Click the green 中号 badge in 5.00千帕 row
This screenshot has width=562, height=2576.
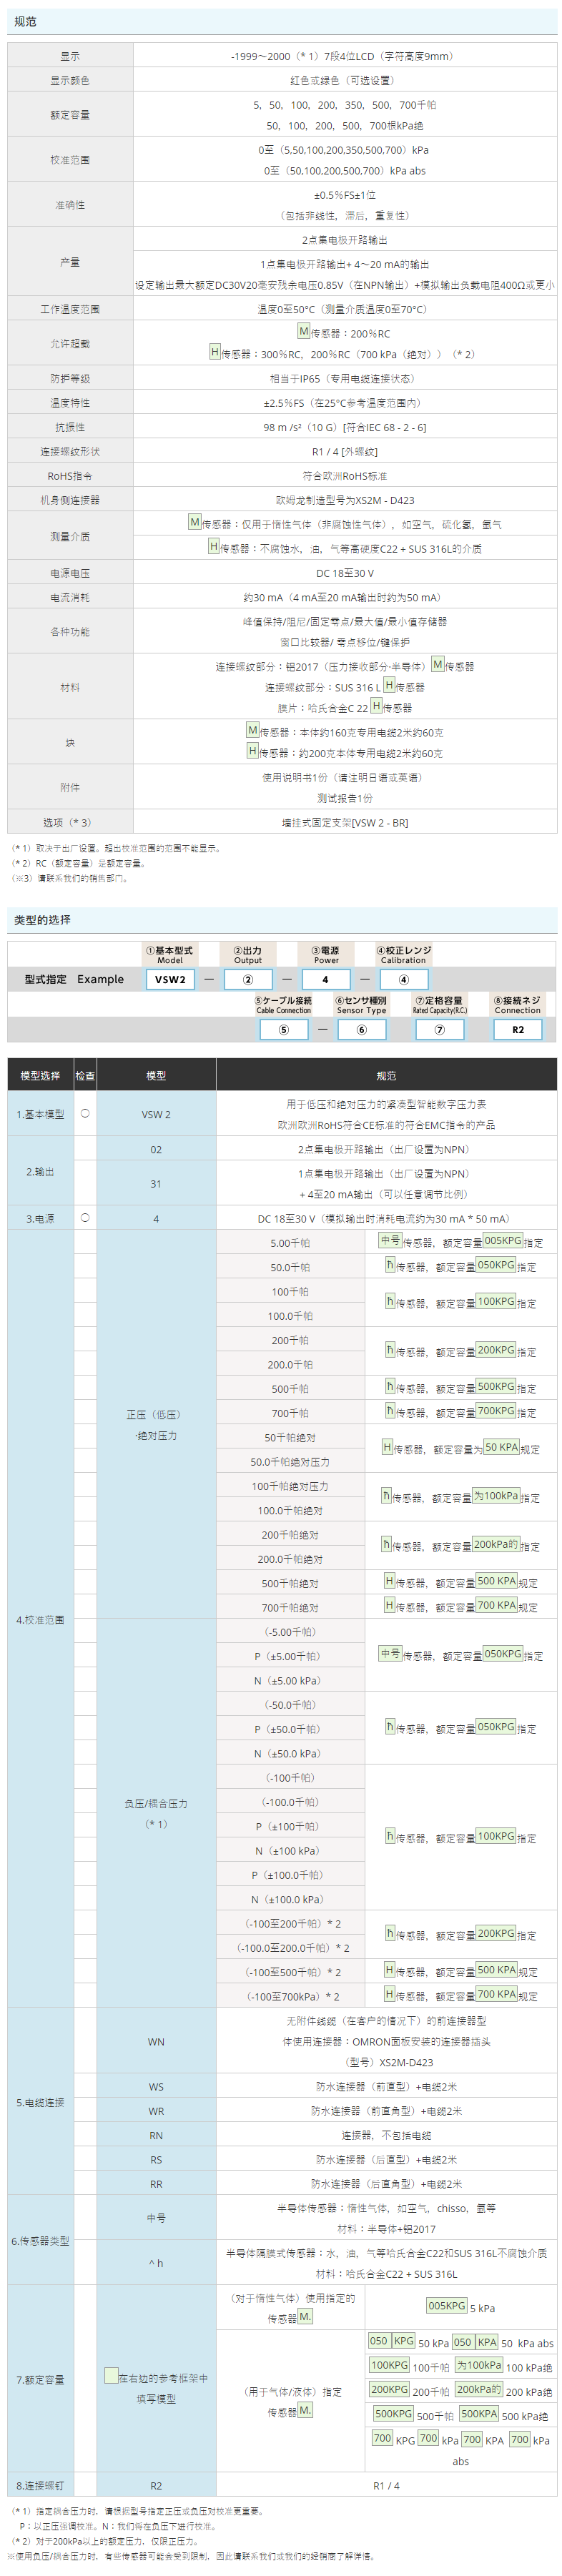tap(390, 1240)
